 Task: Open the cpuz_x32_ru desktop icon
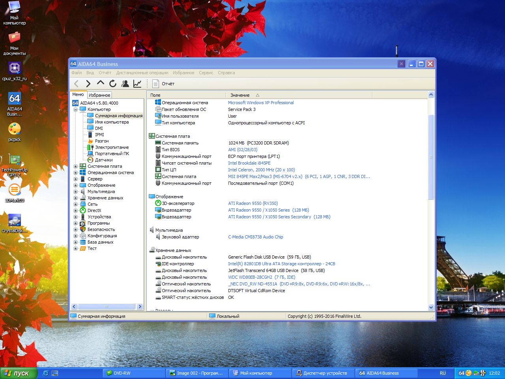pyautogui.click(x=15, y=71)
